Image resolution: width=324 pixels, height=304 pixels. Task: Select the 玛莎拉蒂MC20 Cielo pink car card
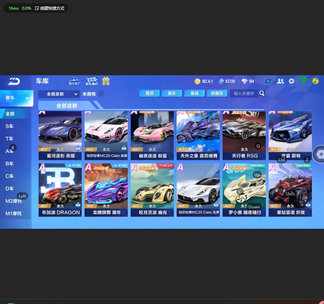(106, 135)
